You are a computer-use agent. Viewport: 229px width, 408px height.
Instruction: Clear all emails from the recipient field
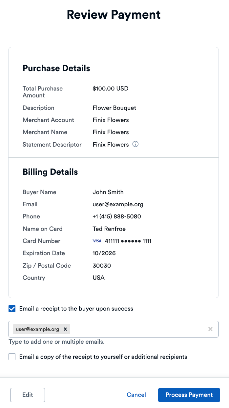tap(210, 329)
